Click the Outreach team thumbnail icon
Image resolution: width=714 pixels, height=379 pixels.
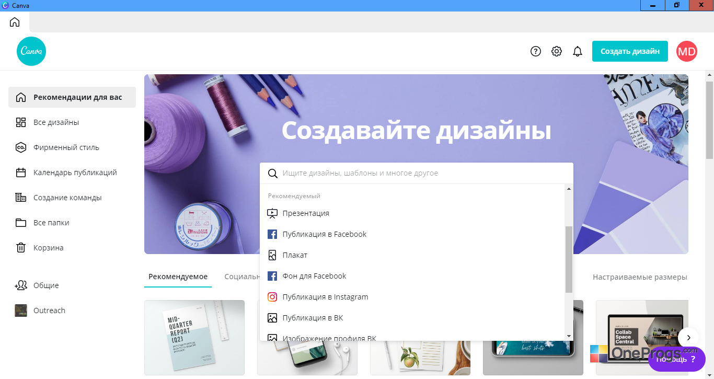pos(21,311)
